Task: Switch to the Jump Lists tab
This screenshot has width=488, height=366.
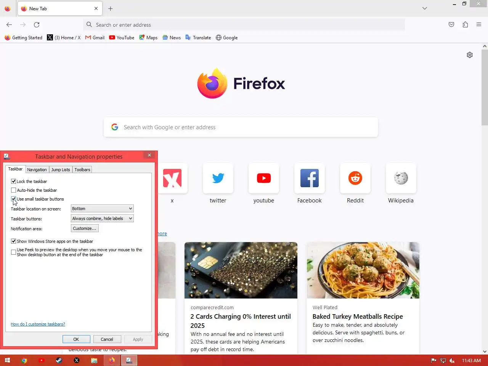Action: (x=61, y=170)
